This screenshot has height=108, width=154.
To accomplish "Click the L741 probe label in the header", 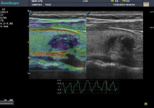I will [x=85, y=1].
